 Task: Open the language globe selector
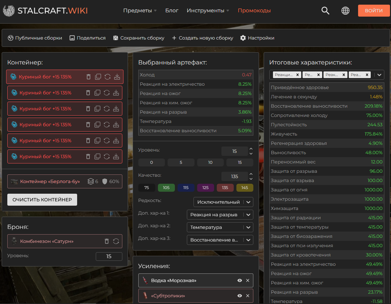345,11
